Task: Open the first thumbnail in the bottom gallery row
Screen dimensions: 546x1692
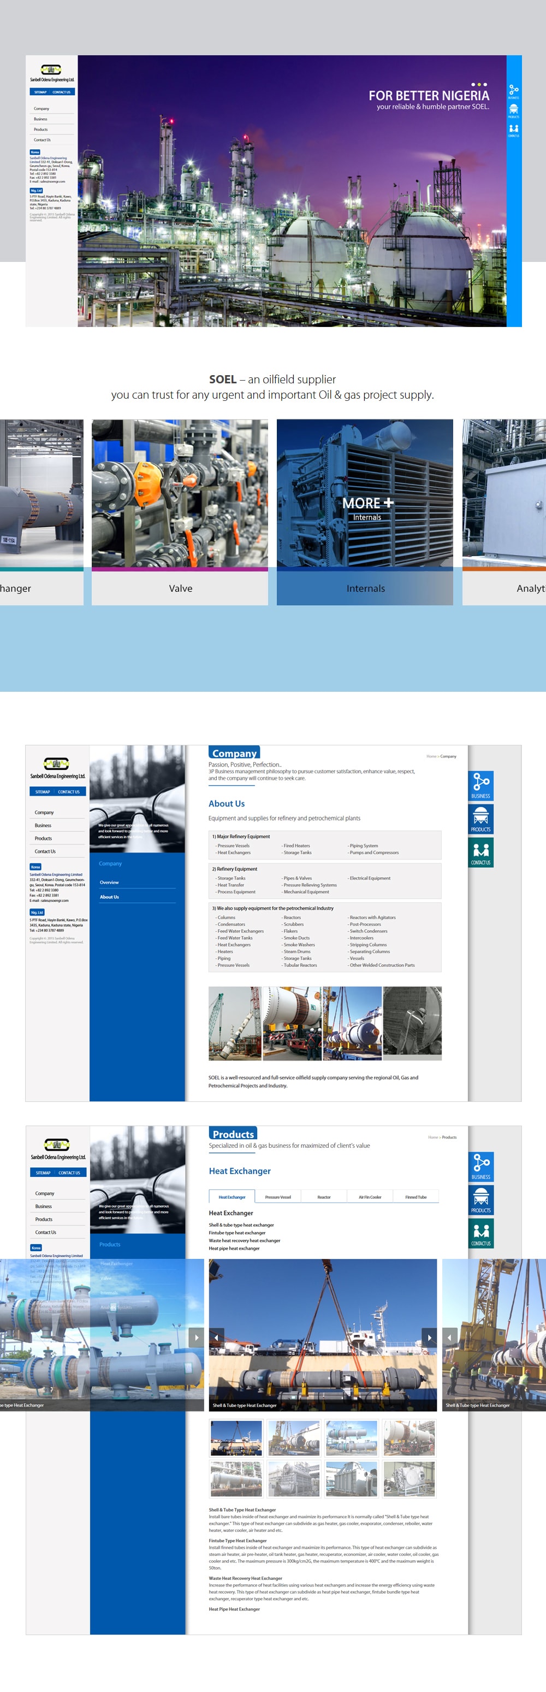Action: (x=236, y=1479)
